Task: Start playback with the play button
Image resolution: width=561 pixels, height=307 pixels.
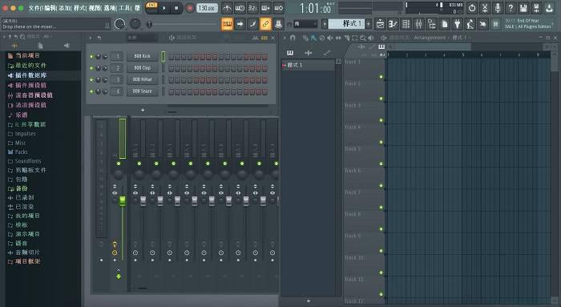Action: [x=163, y=8]
